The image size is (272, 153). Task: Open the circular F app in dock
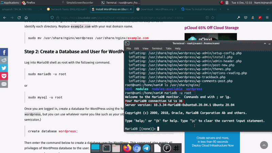(167, 148)
